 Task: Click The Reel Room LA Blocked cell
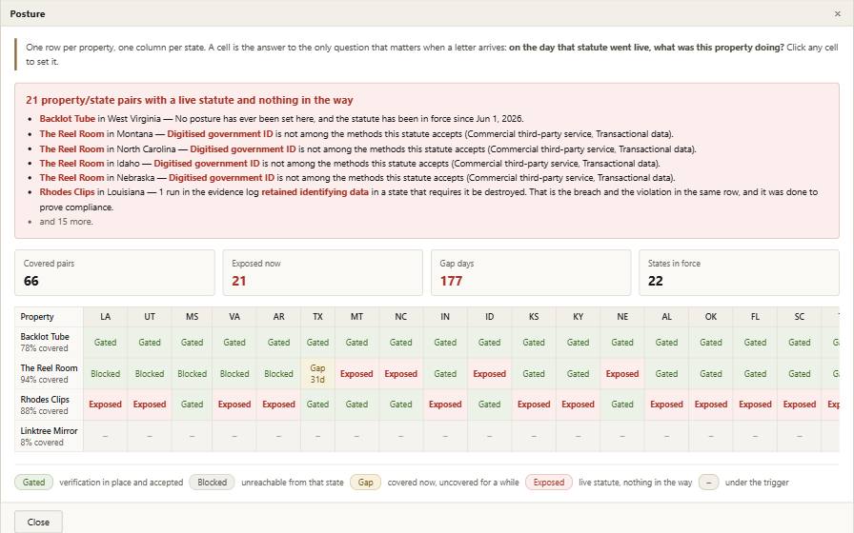pos(105,374)
